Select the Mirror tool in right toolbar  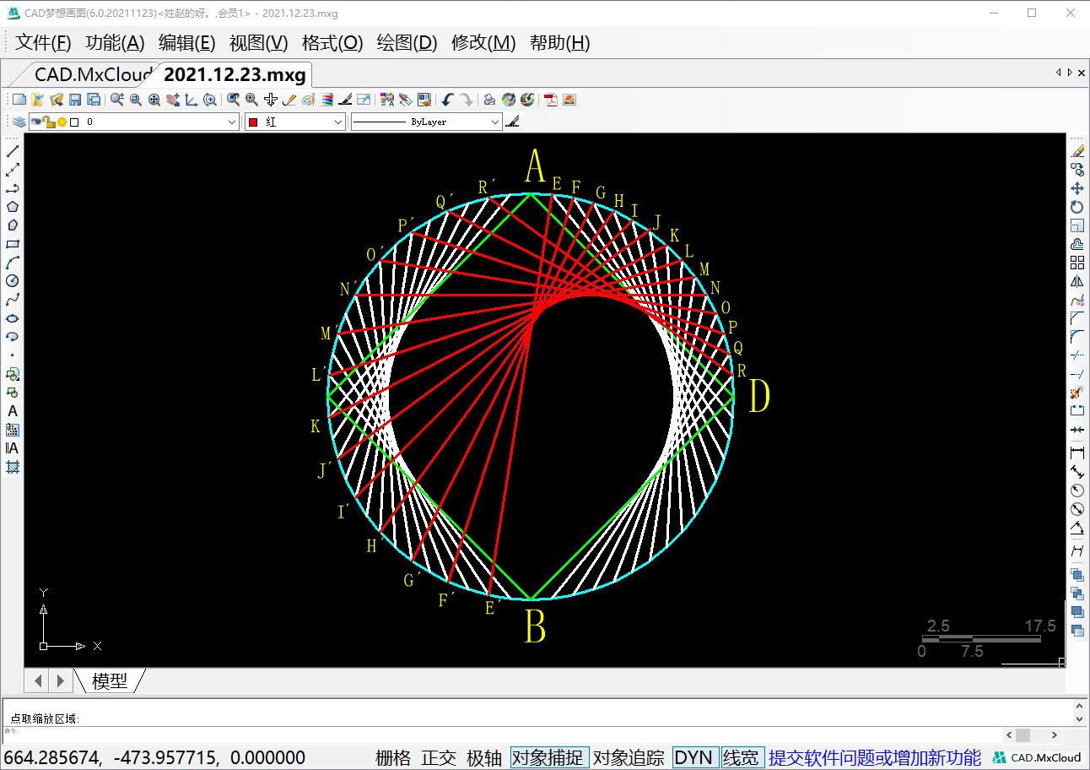[x=1077, y=281]
